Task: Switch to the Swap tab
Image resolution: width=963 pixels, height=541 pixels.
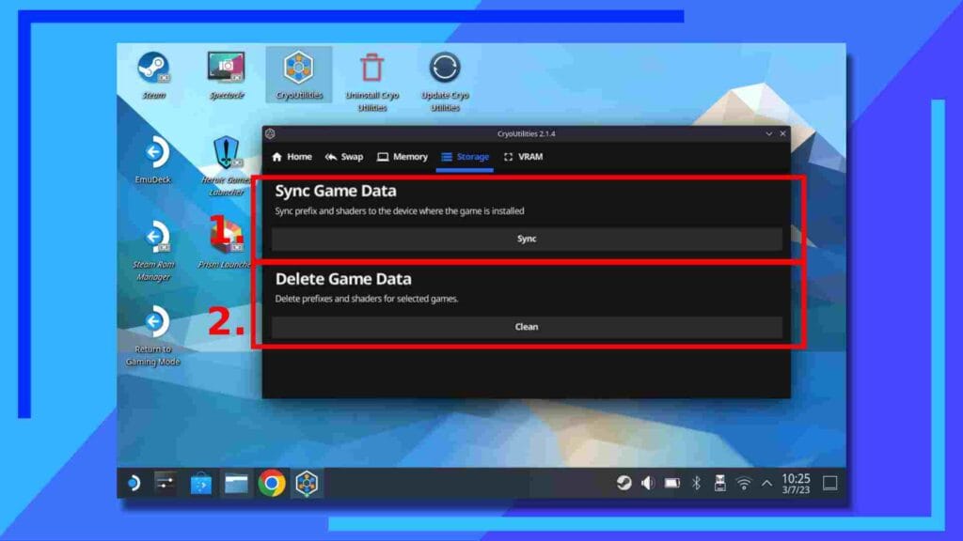Action: point(344,157)
